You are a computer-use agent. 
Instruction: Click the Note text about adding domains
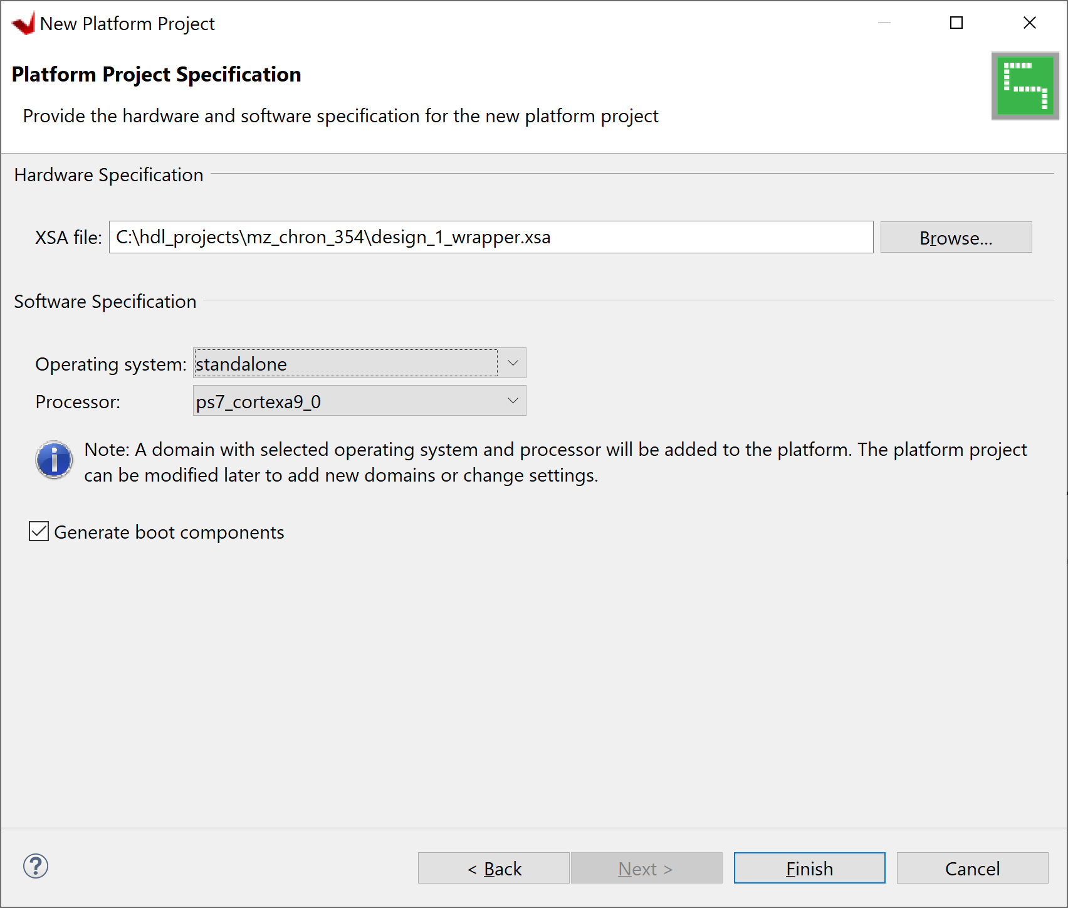555,462
